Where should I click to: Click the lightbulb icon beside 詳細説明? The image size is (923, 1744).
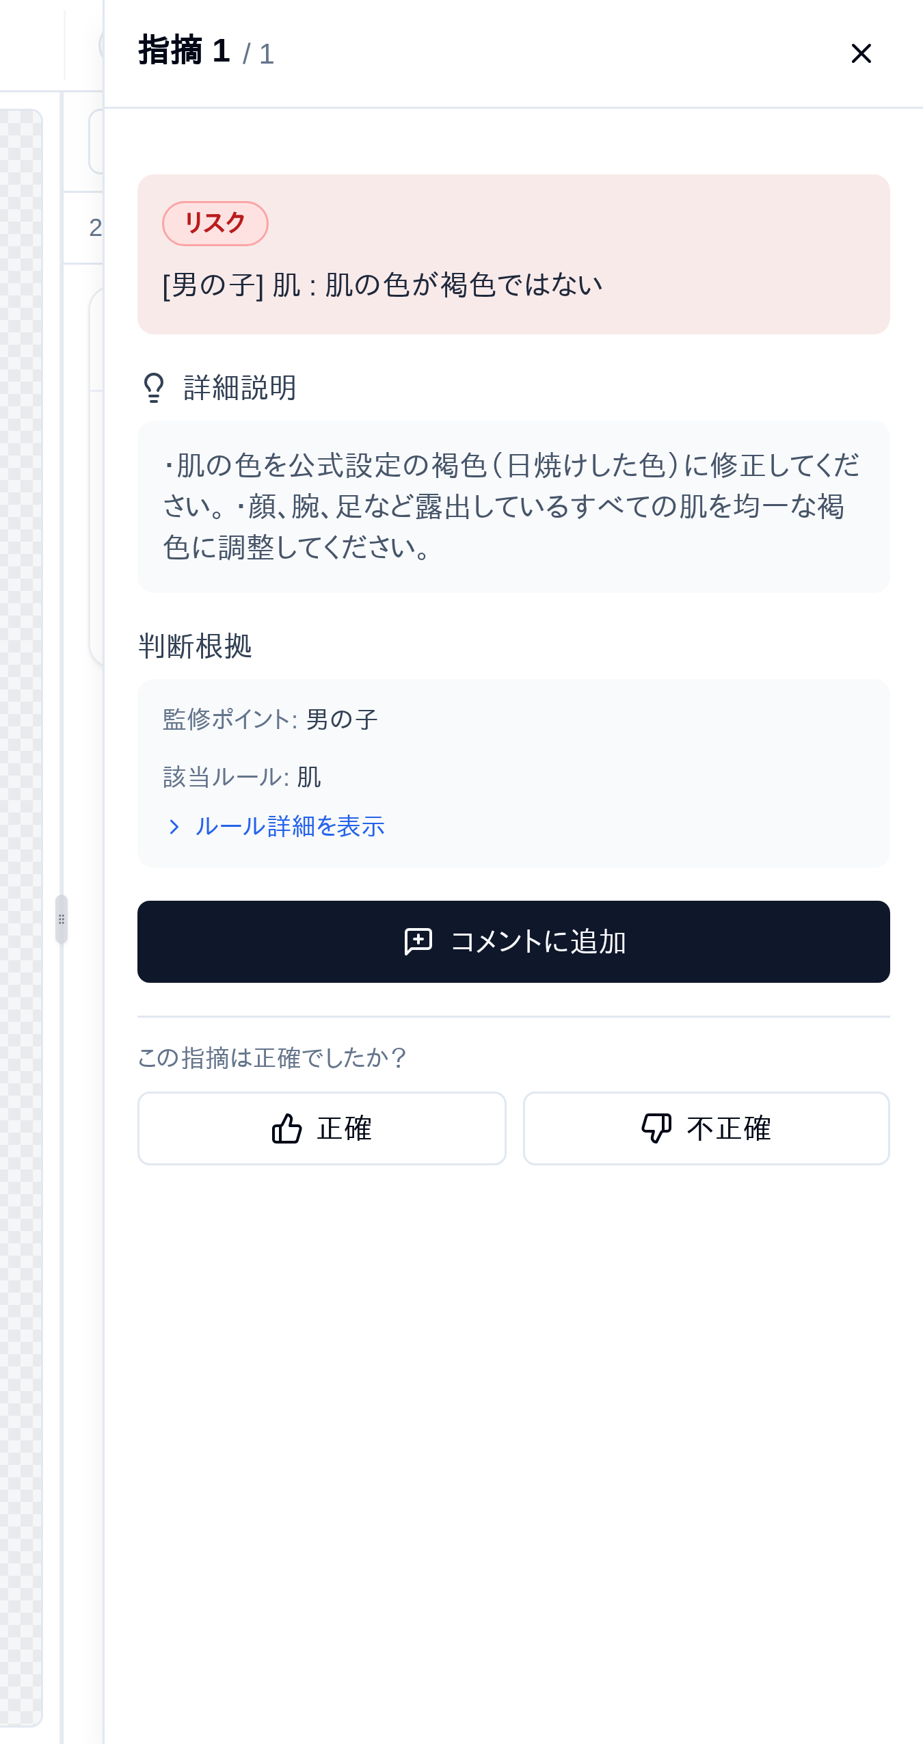(152, 388)
